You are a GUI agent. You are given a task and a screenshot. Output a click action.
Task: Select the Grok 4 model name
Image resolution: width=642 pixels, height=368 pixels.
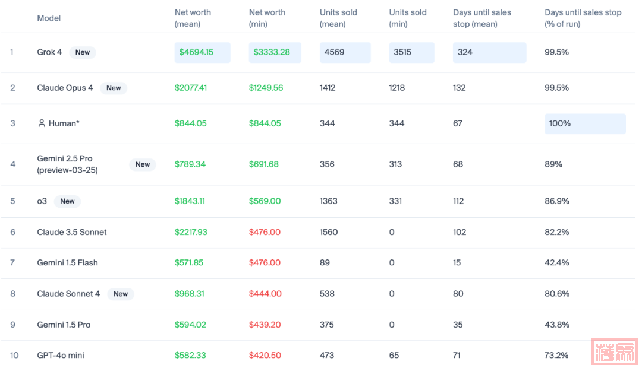(49, 52)
